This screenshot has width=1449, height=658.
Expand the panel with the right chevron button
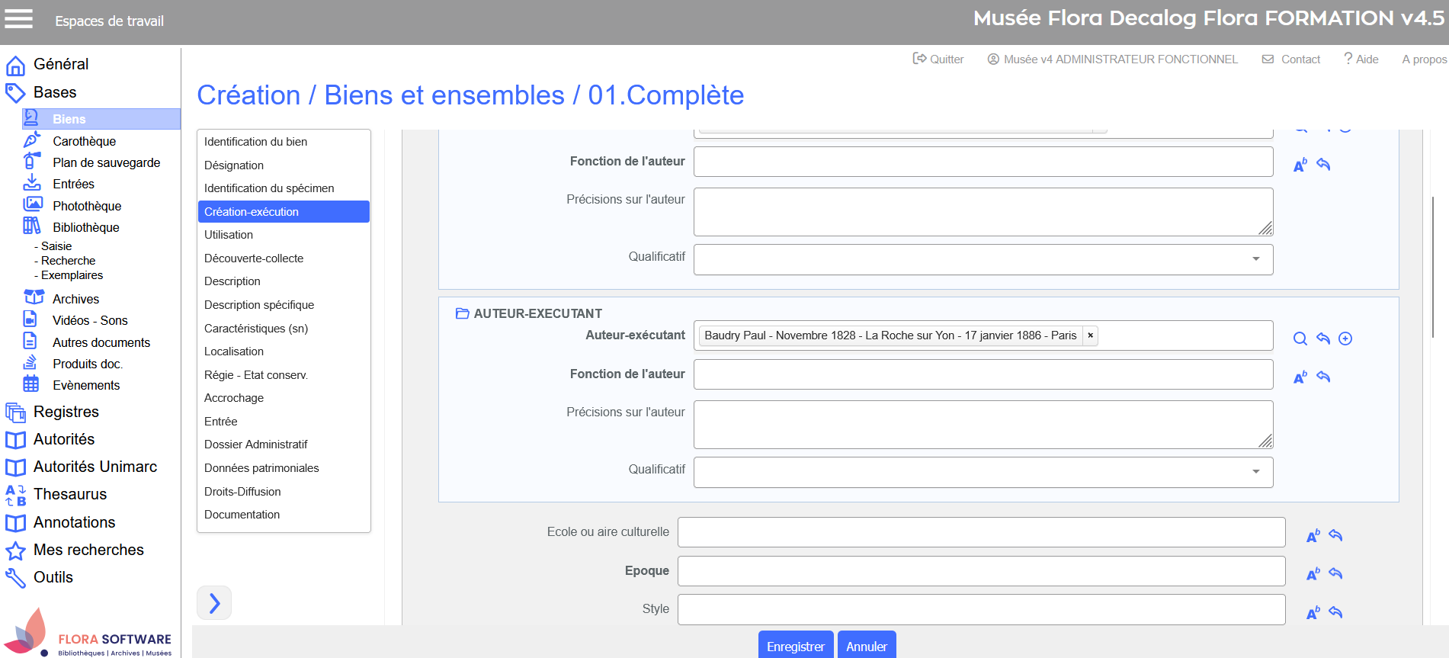[214, 603]
